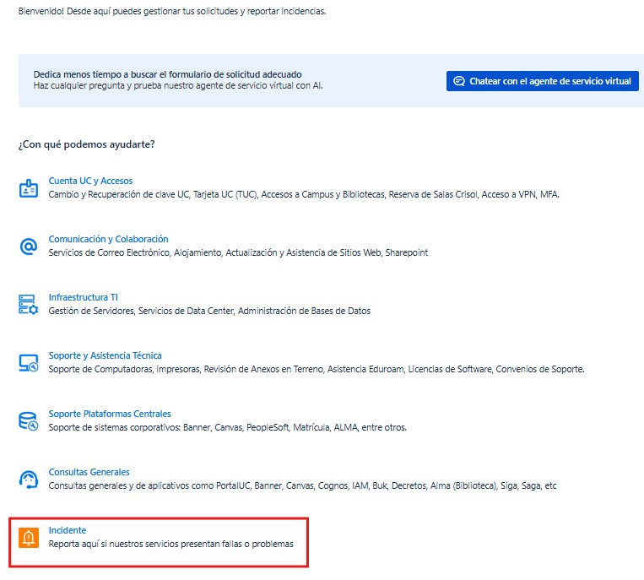Image resolution: width=644 pixels, height=580 pixels.
Task: Click the 'Dedica menos tiempo a buscar' banner text
Action: pos(167,74)
